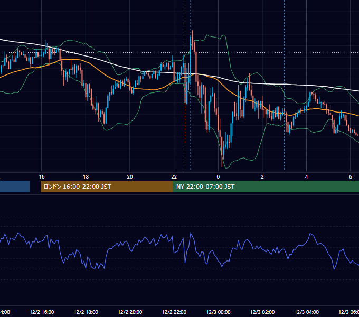Click the 12/3 00:00 date label
The width and height of the screenshot is (359, 317).
click(218, 312)
